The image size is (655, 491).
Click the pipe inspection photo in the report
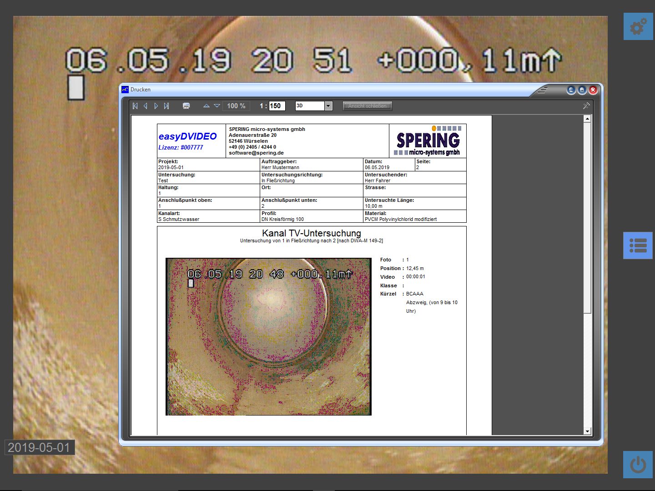click(x=268, y=336)
